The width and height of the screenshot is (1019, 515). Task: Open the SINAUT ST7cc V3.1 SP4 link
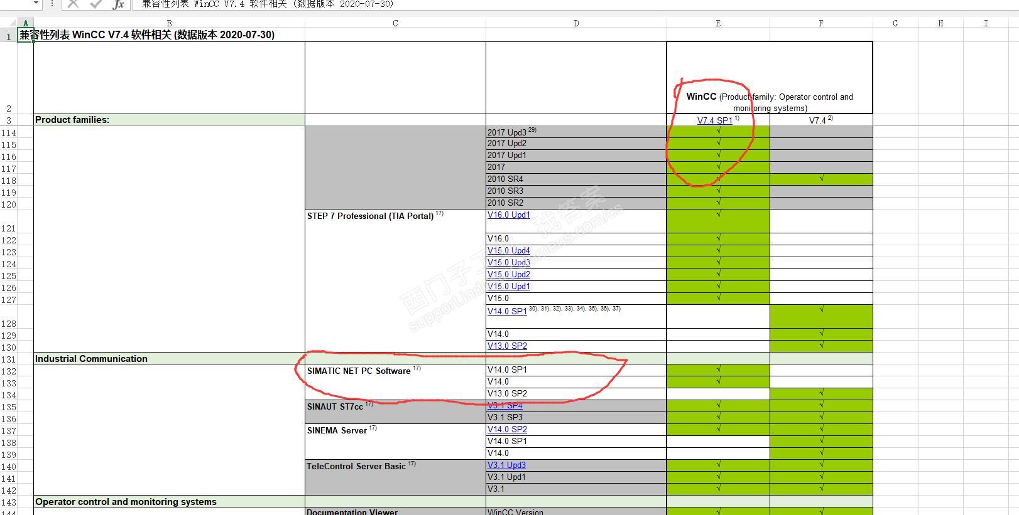click(x=505, y=406)
